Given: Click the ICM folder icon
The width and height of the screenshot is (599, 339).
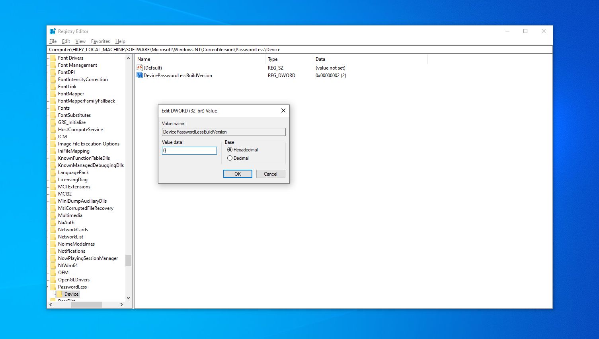Looking at the screenshot, I should pos(53,137).
